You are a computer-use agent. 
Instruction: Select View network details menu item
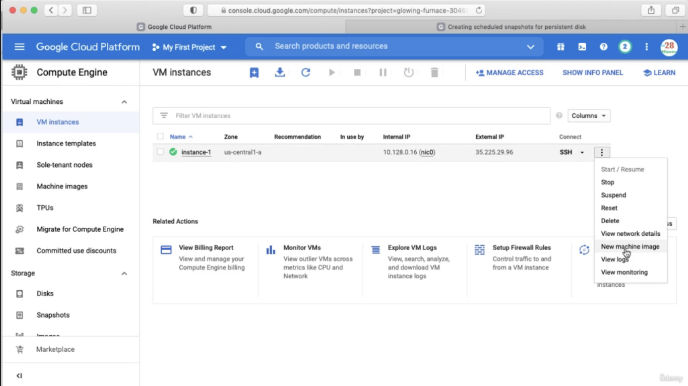[x=631, y=234]
